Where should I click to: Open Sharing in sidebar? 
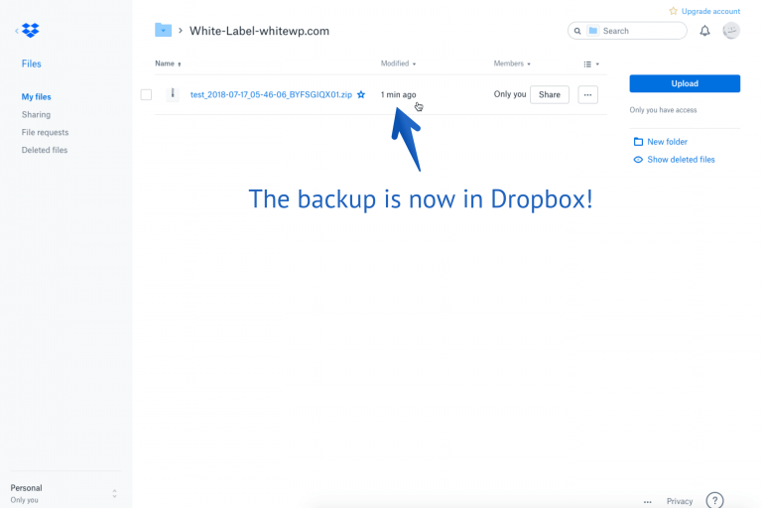point(36,115)
